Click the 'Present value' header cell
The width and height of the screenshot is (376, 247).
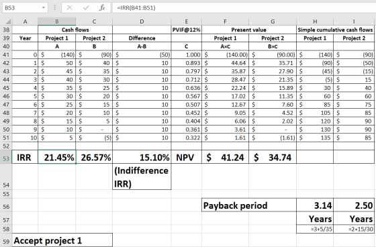click(x=249, y=30)
